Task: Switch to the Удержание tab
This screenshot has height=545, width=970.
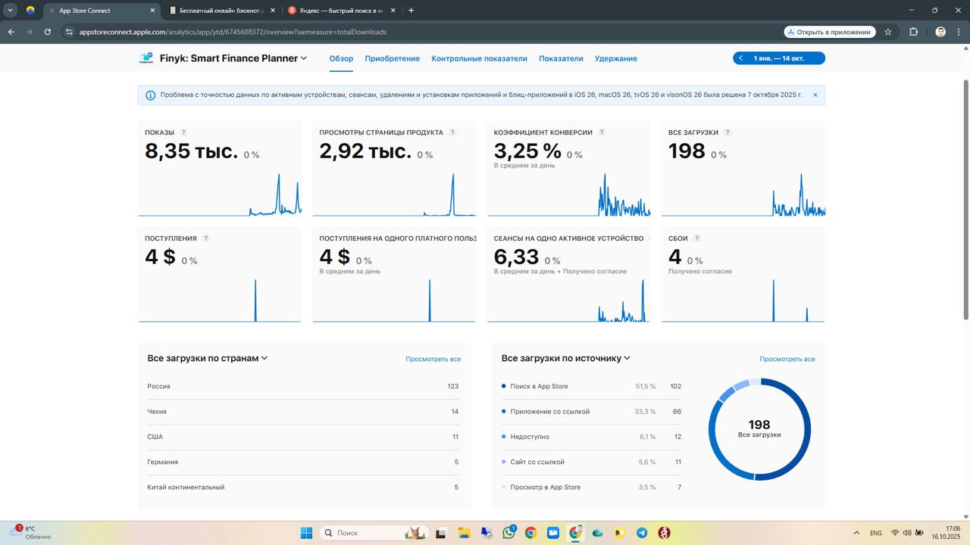Action: coord(615,58)
